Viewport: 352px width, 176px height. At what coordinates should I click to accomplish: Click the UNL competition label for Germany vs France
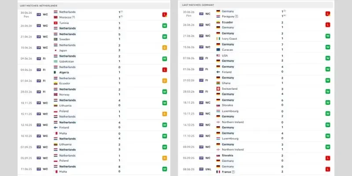[208, 169]
